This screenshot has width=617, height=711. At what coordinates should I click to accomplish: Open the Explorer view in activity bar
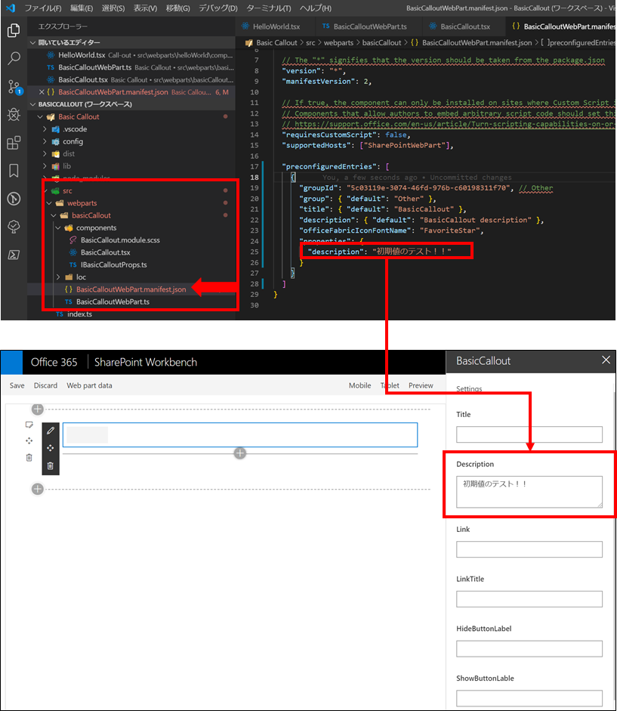[14, 30]
